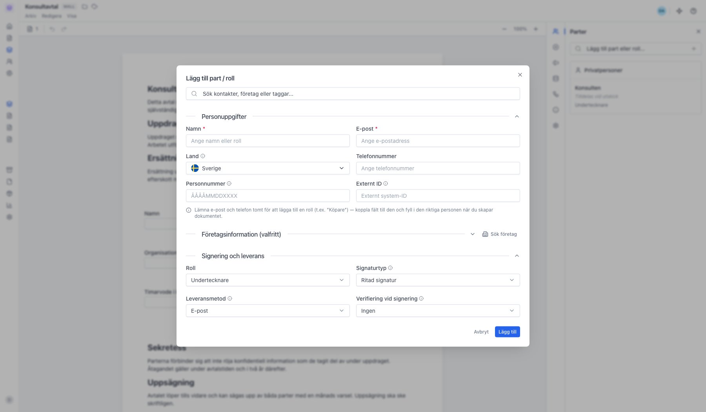Open the Signaturtyp dropdown showing Ritad signatur
The width and height of the screenshot is (706, 412).
click(x=438, y=280)
